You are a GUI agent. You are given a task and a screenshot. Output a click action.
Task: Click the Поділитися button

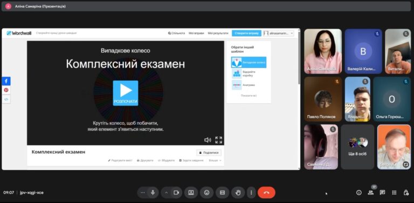(209, 153)
